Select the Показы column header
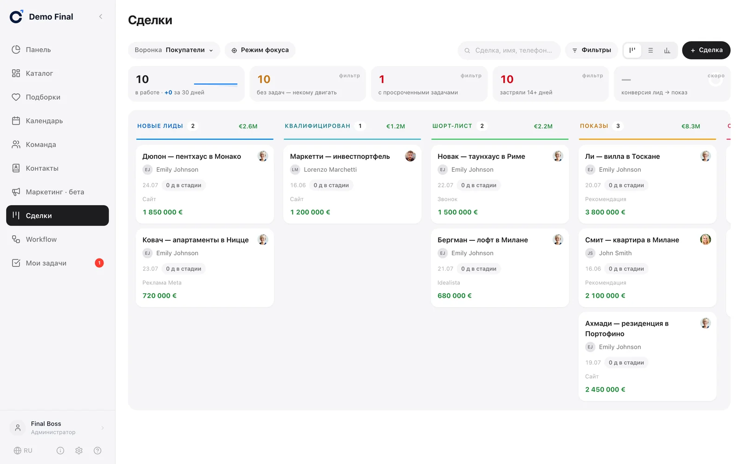This screenshot has width=743, height=464. (x=647, y=126)
